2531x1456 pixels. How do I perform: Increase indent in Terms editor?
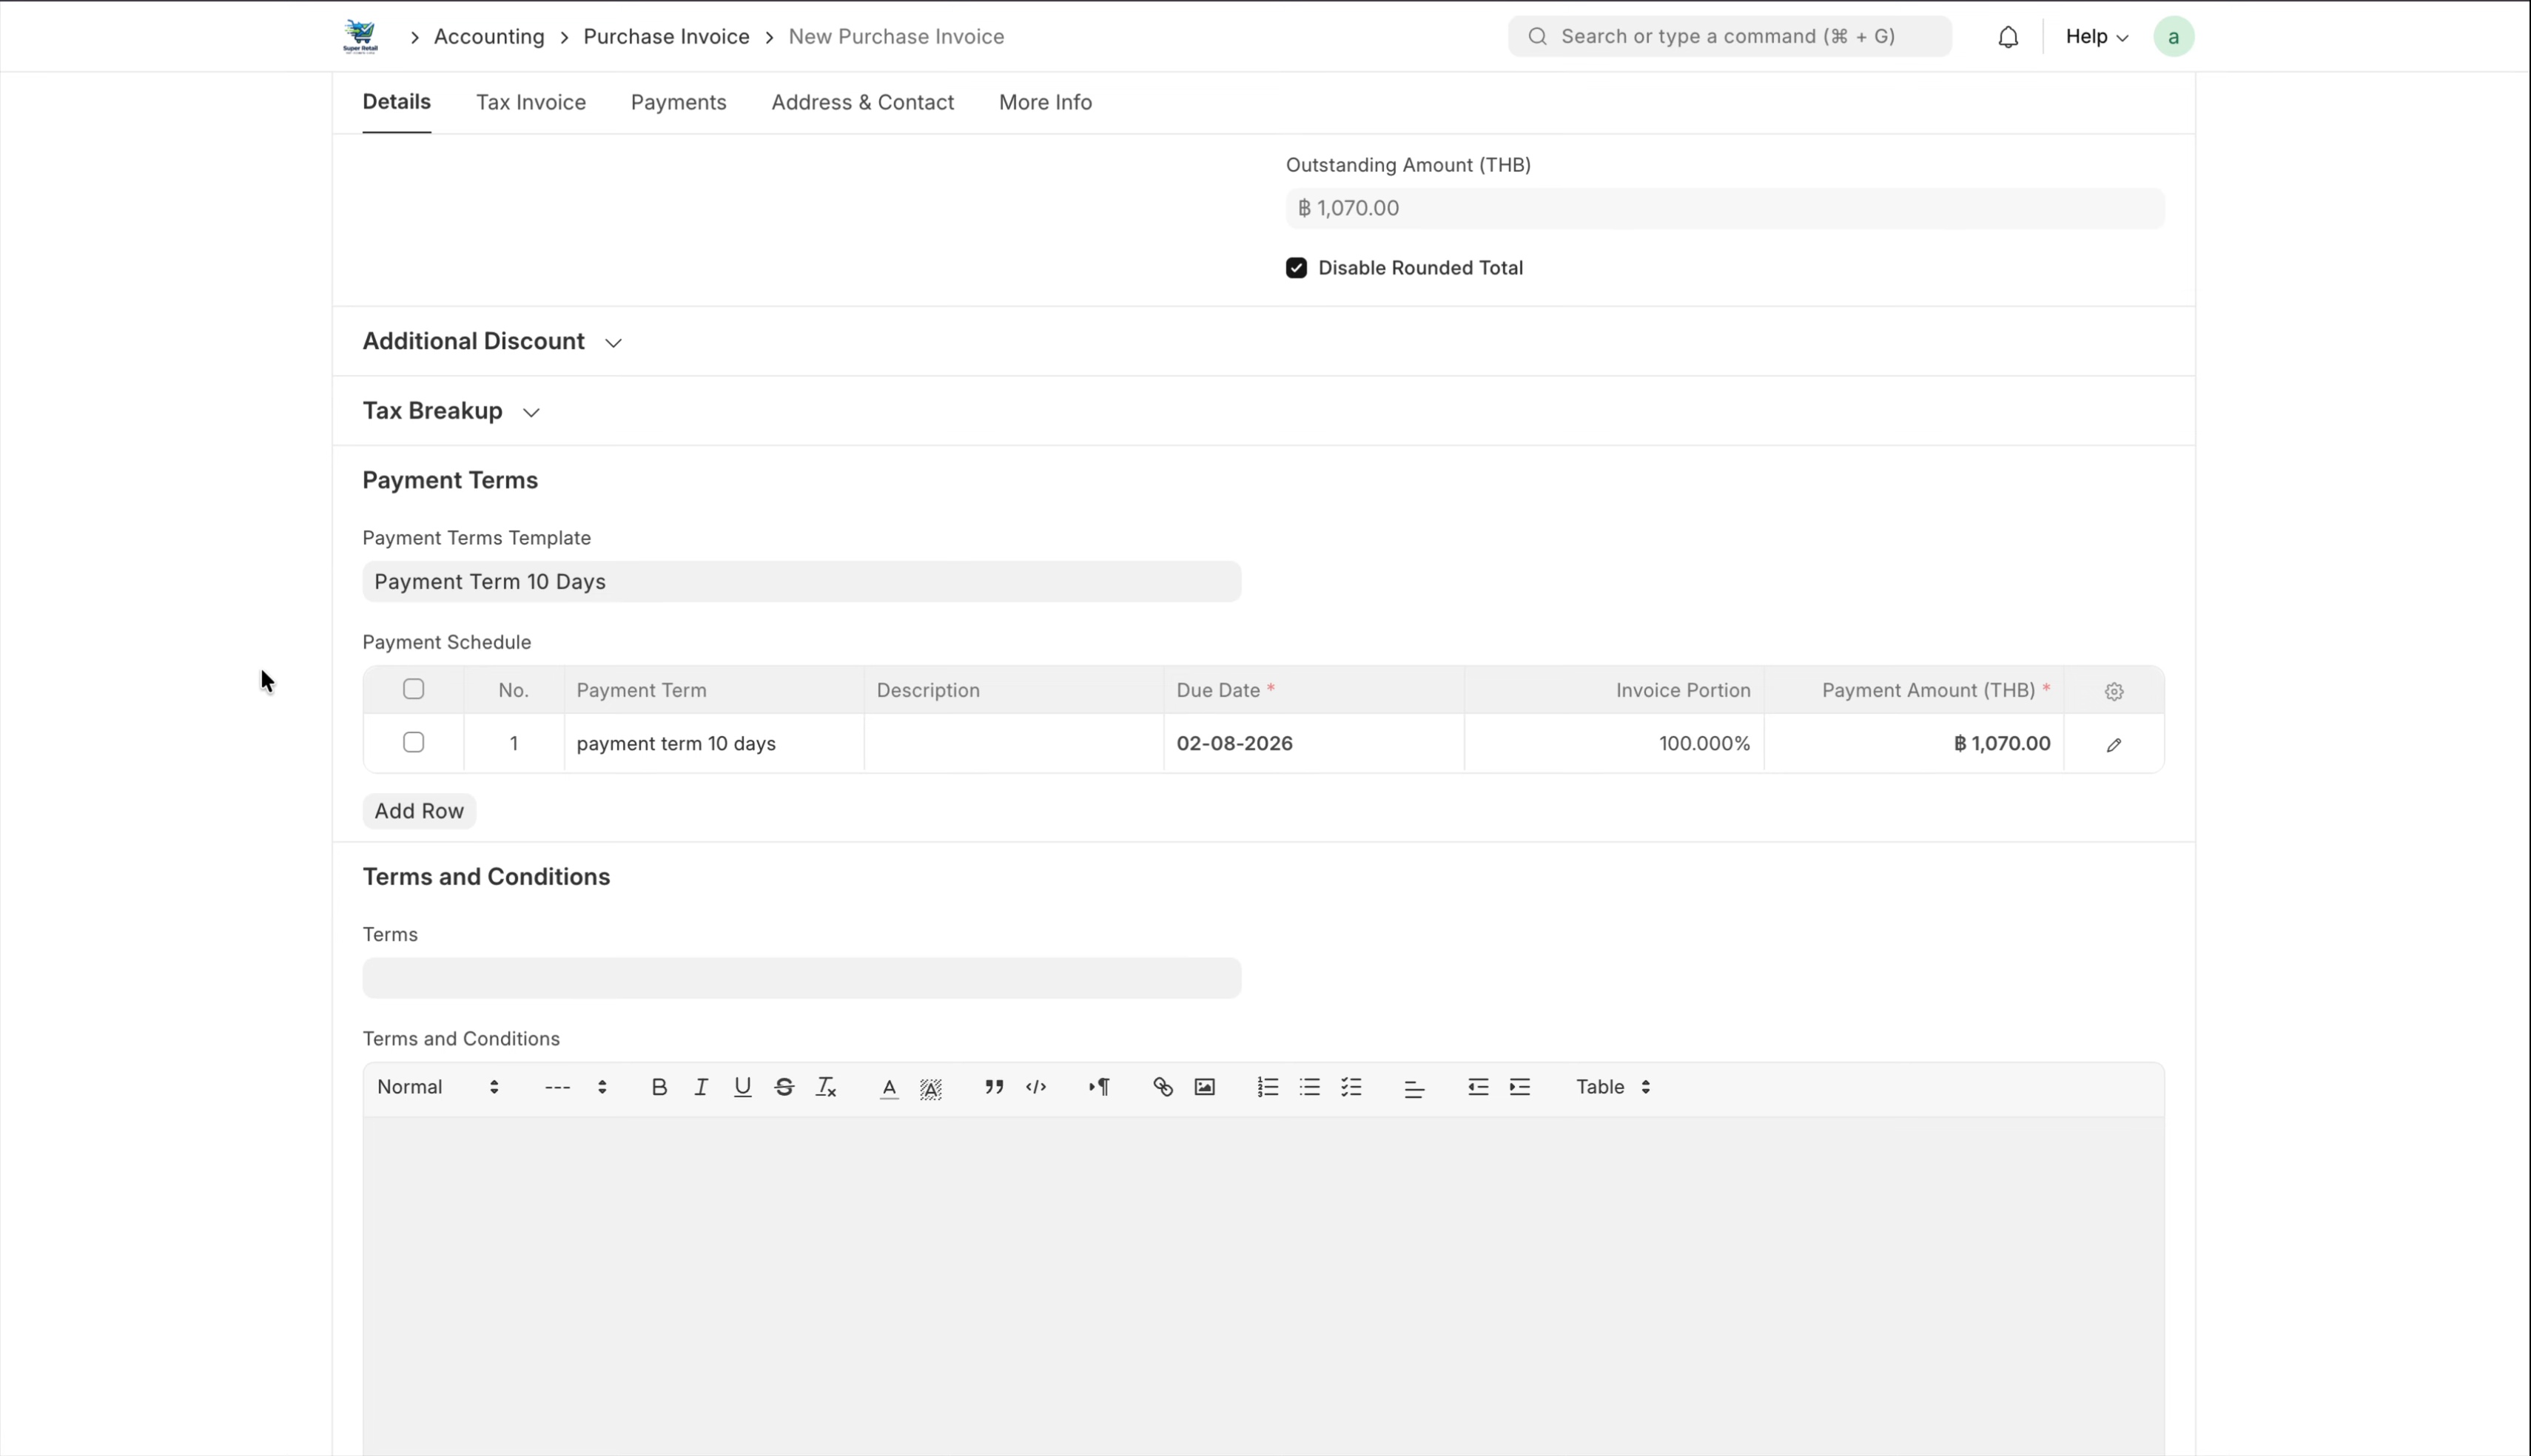(x=1519, y=1087)
